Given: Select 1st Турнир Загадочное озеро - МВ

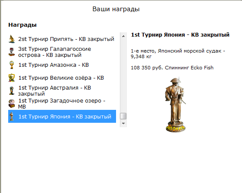Looking at the screenshot, I should 62,103.
